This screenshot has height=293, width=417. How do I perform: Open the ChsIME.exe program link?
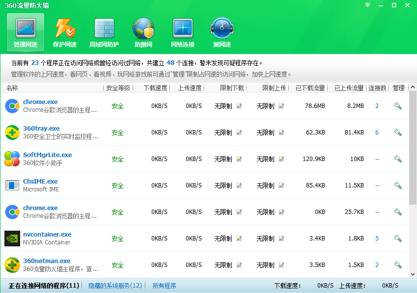[40, 182]
